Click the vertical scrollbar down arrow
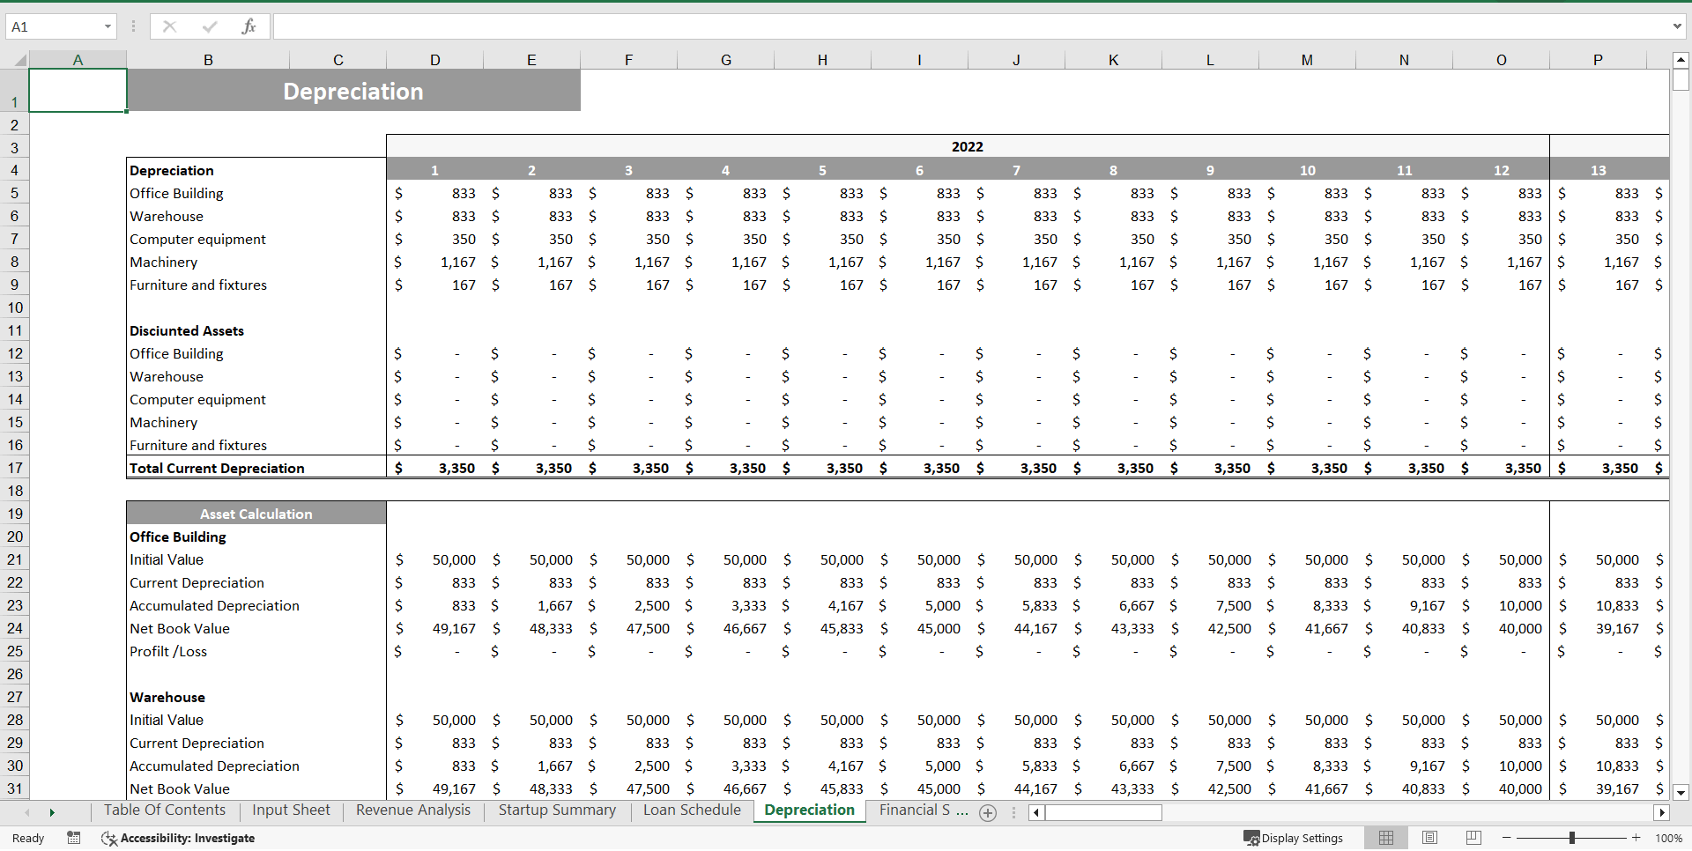This screenshot has height=851, width=1692. (1681, 794)
